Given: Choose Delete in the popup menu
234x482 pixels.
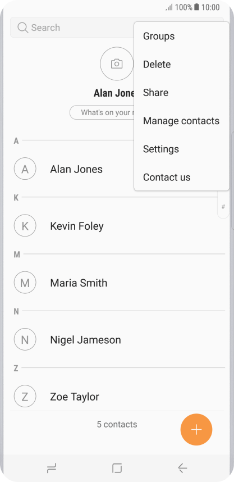Looking at the screenshot, I should point(181,65).
